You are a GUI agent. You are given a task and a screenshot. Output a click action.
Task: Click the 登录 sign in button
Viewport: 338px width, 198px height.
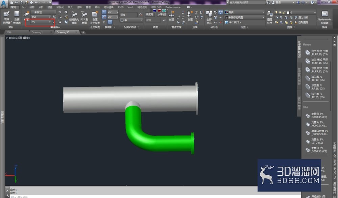point(276,2)
